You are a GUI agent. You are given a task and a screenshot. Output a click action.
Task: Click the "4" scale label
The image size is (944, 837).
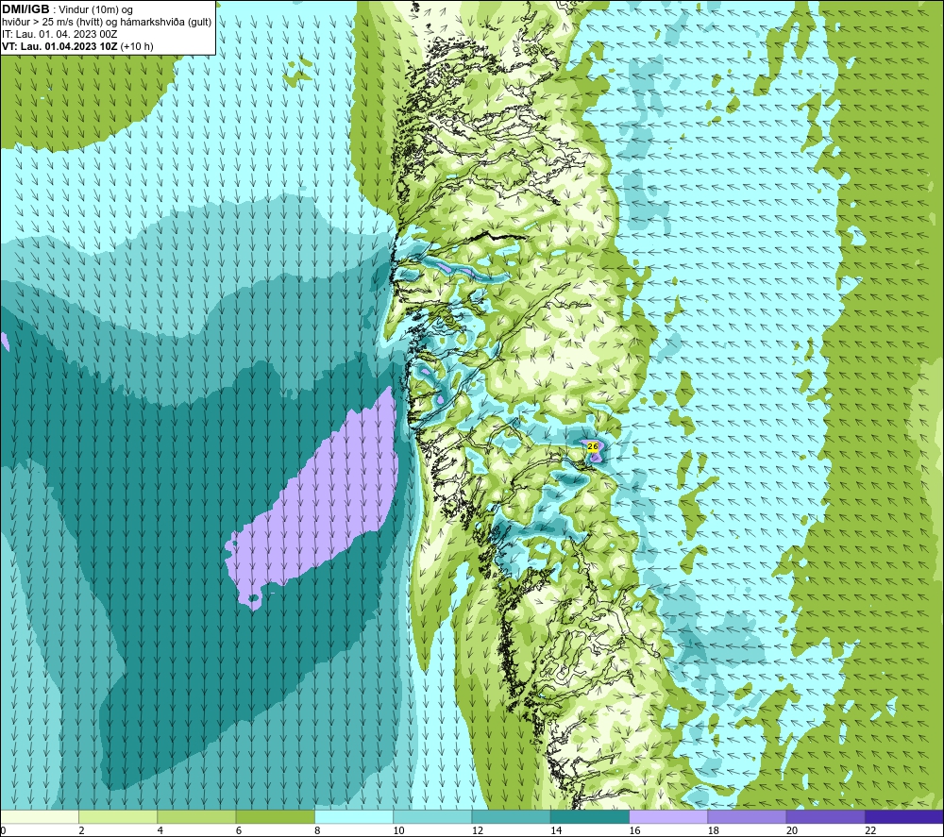pyautogui.click(x=160, y=830)
